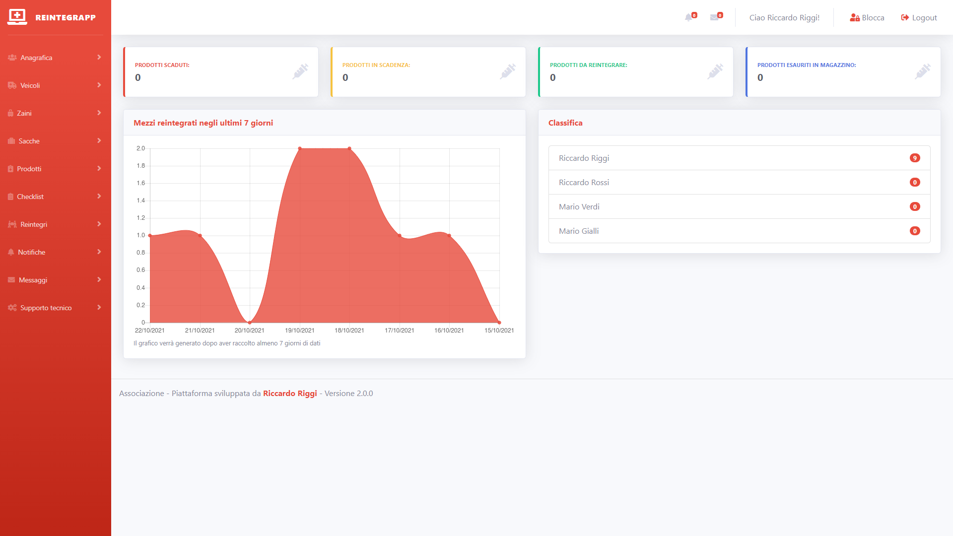Click the ReintegrApp logo icon

tap(17, 16)
